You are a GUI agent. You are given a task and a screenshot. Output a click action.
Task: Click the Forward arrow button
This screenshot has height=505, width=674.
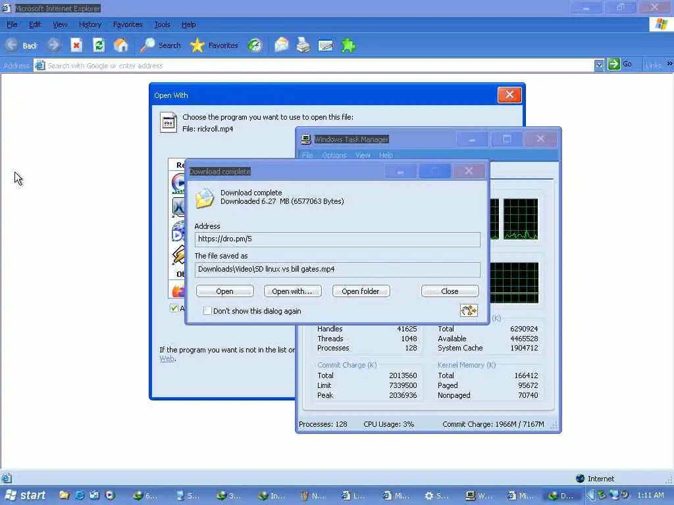click(x=54, y=45)
